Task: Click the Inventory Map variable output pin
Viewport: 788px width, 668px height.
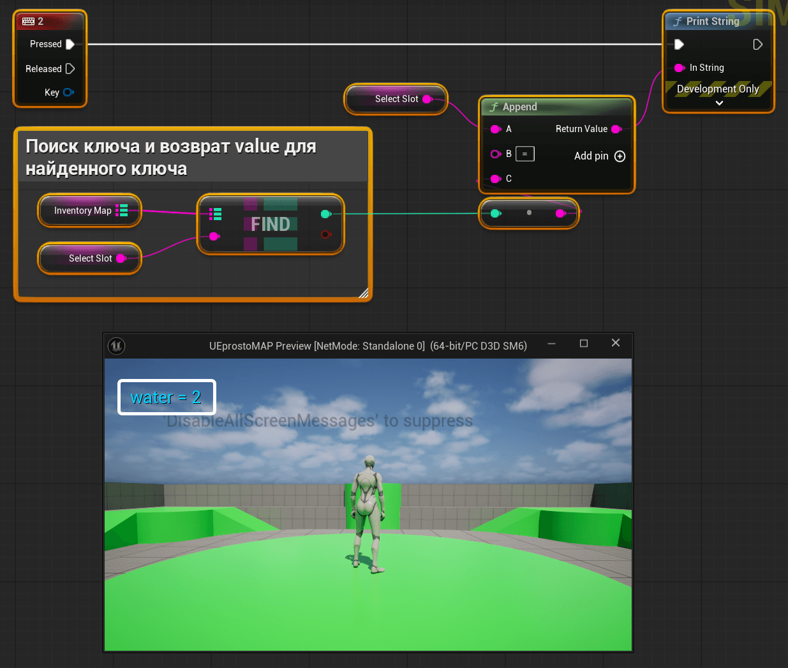Action: pyautogui.click(x=122, y=211)
